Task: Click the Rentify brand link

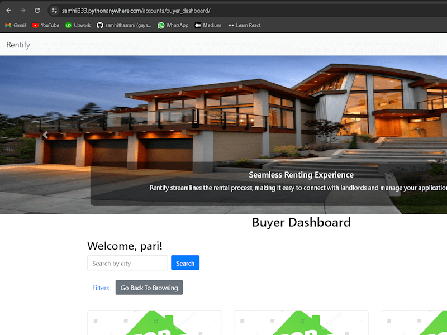Action: pos(18,45)
